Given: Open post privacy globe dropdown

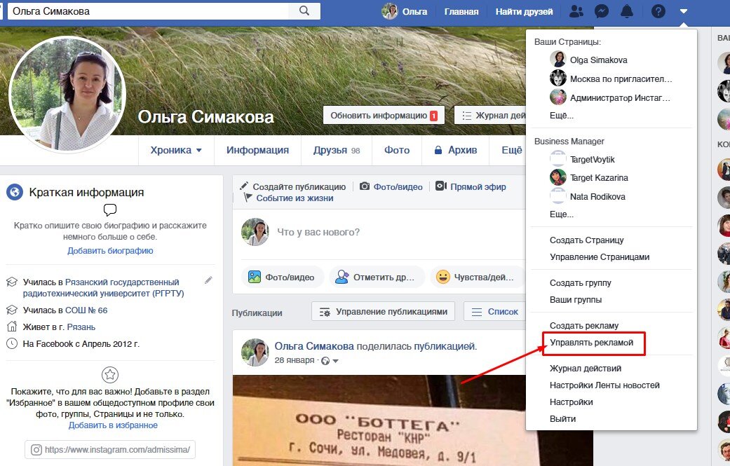Looking at the screenshot, I should coord(330,361).
